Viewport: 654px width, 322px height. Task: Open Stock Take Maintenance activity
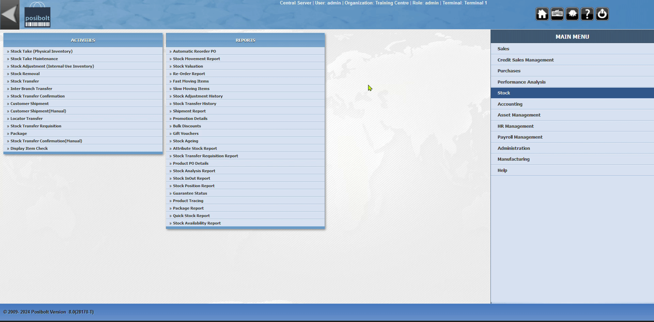pos(83,59)
